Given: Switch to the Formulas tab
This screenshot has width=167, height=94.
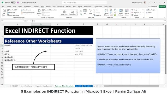Looking at the screenshot, I should pos(36,7).
